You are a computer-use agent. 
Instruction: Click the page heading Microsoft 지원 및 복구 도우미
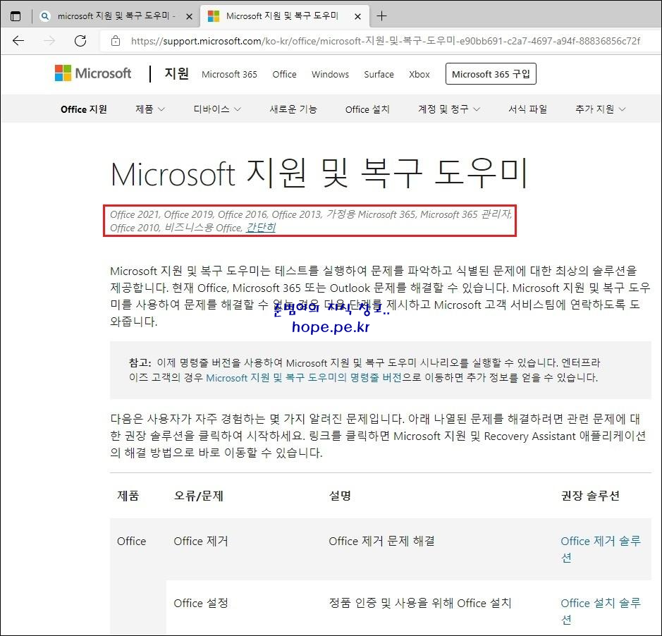tap(319, 173)
